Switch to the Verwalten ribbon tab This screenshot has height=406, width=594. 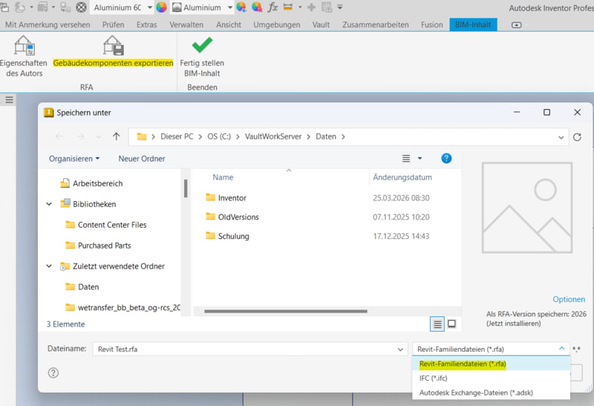[x=186, y=24]
